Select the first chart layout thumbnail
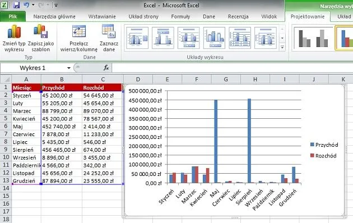Image resolution: width=353 pixels, height=223 pixels. 137,38
